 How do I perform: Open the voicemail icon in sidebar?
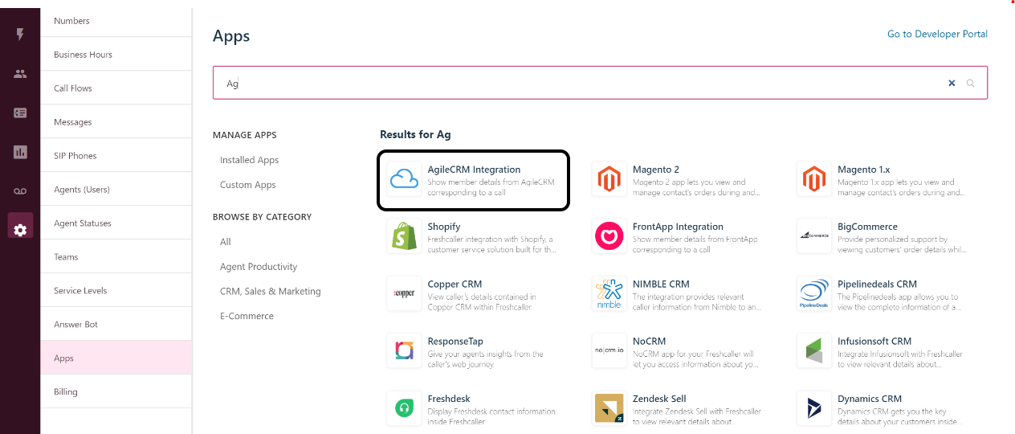pos(20,190)
